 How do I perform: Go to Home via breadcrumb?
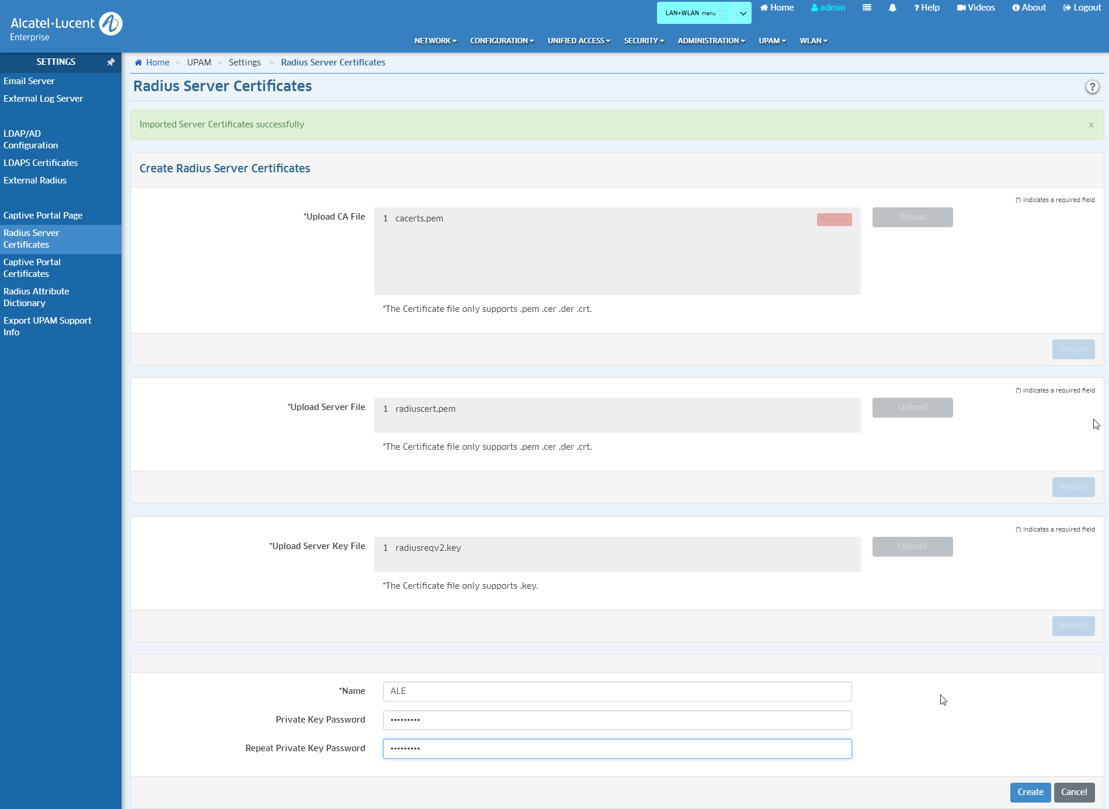tap(157, 63)
